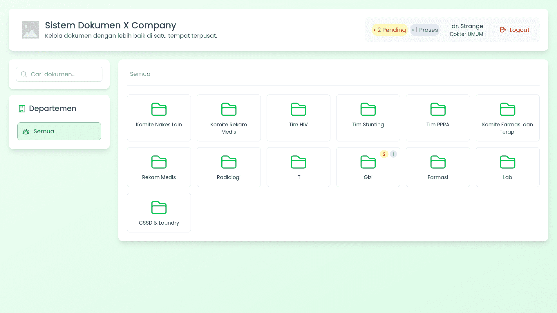The width and height of the screenshot is (557, 313).
Task: Click the Semua section heading tab
Action: (x=140, y=74)
